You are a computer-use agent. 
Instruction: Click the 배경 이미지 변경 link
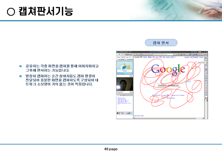[139, 116]
